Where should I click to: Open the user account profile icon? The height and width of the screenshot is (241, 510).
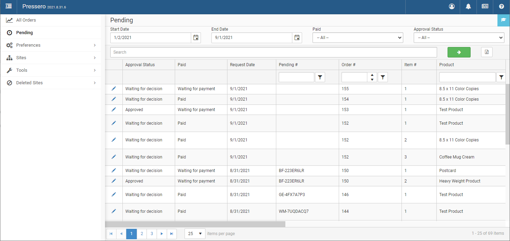click(452, 6)
